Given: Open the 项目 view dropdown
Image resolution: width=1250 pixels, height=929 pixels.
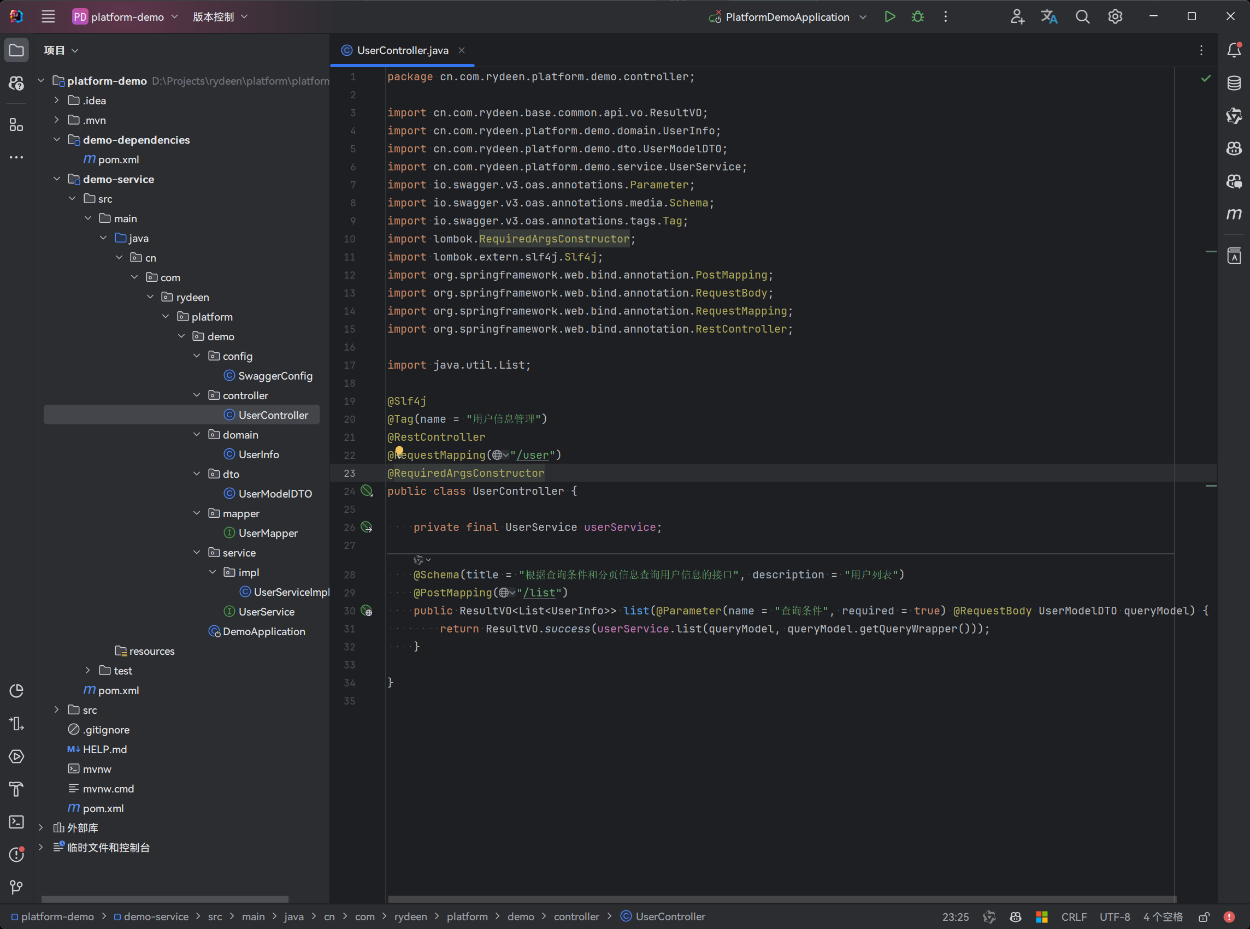Looking at the screenshot, I should pyautogui.click(x=61, y=50).
